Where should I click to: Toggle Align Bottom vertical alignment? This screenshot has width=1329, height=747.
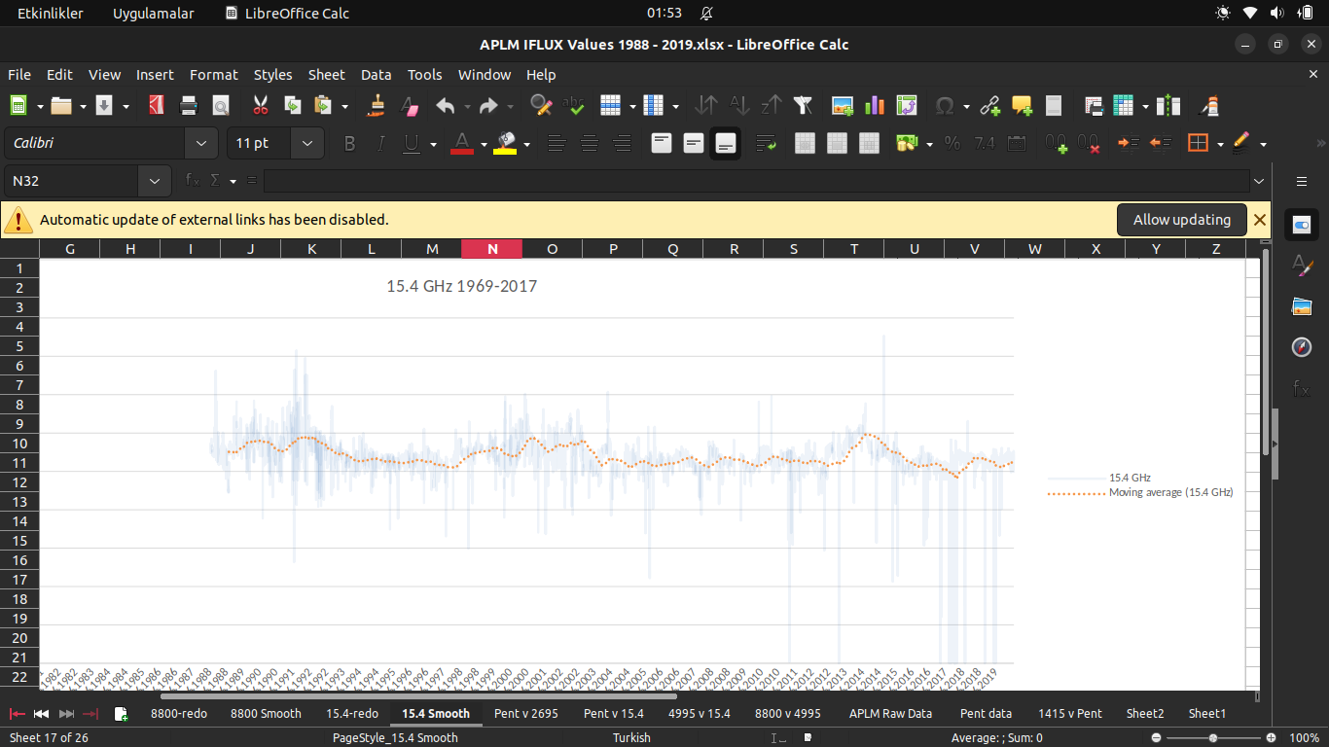tap(726, 143)
